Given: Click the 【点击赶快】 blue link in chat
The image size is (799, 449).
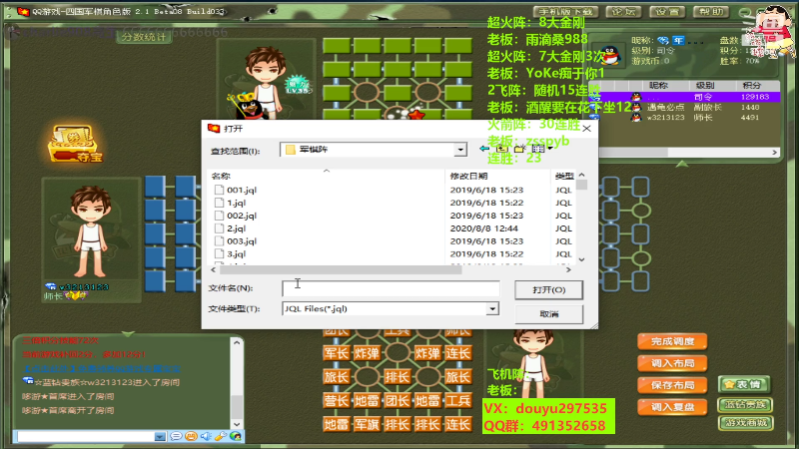Looking at the screenshot, I should pos(102,368).
